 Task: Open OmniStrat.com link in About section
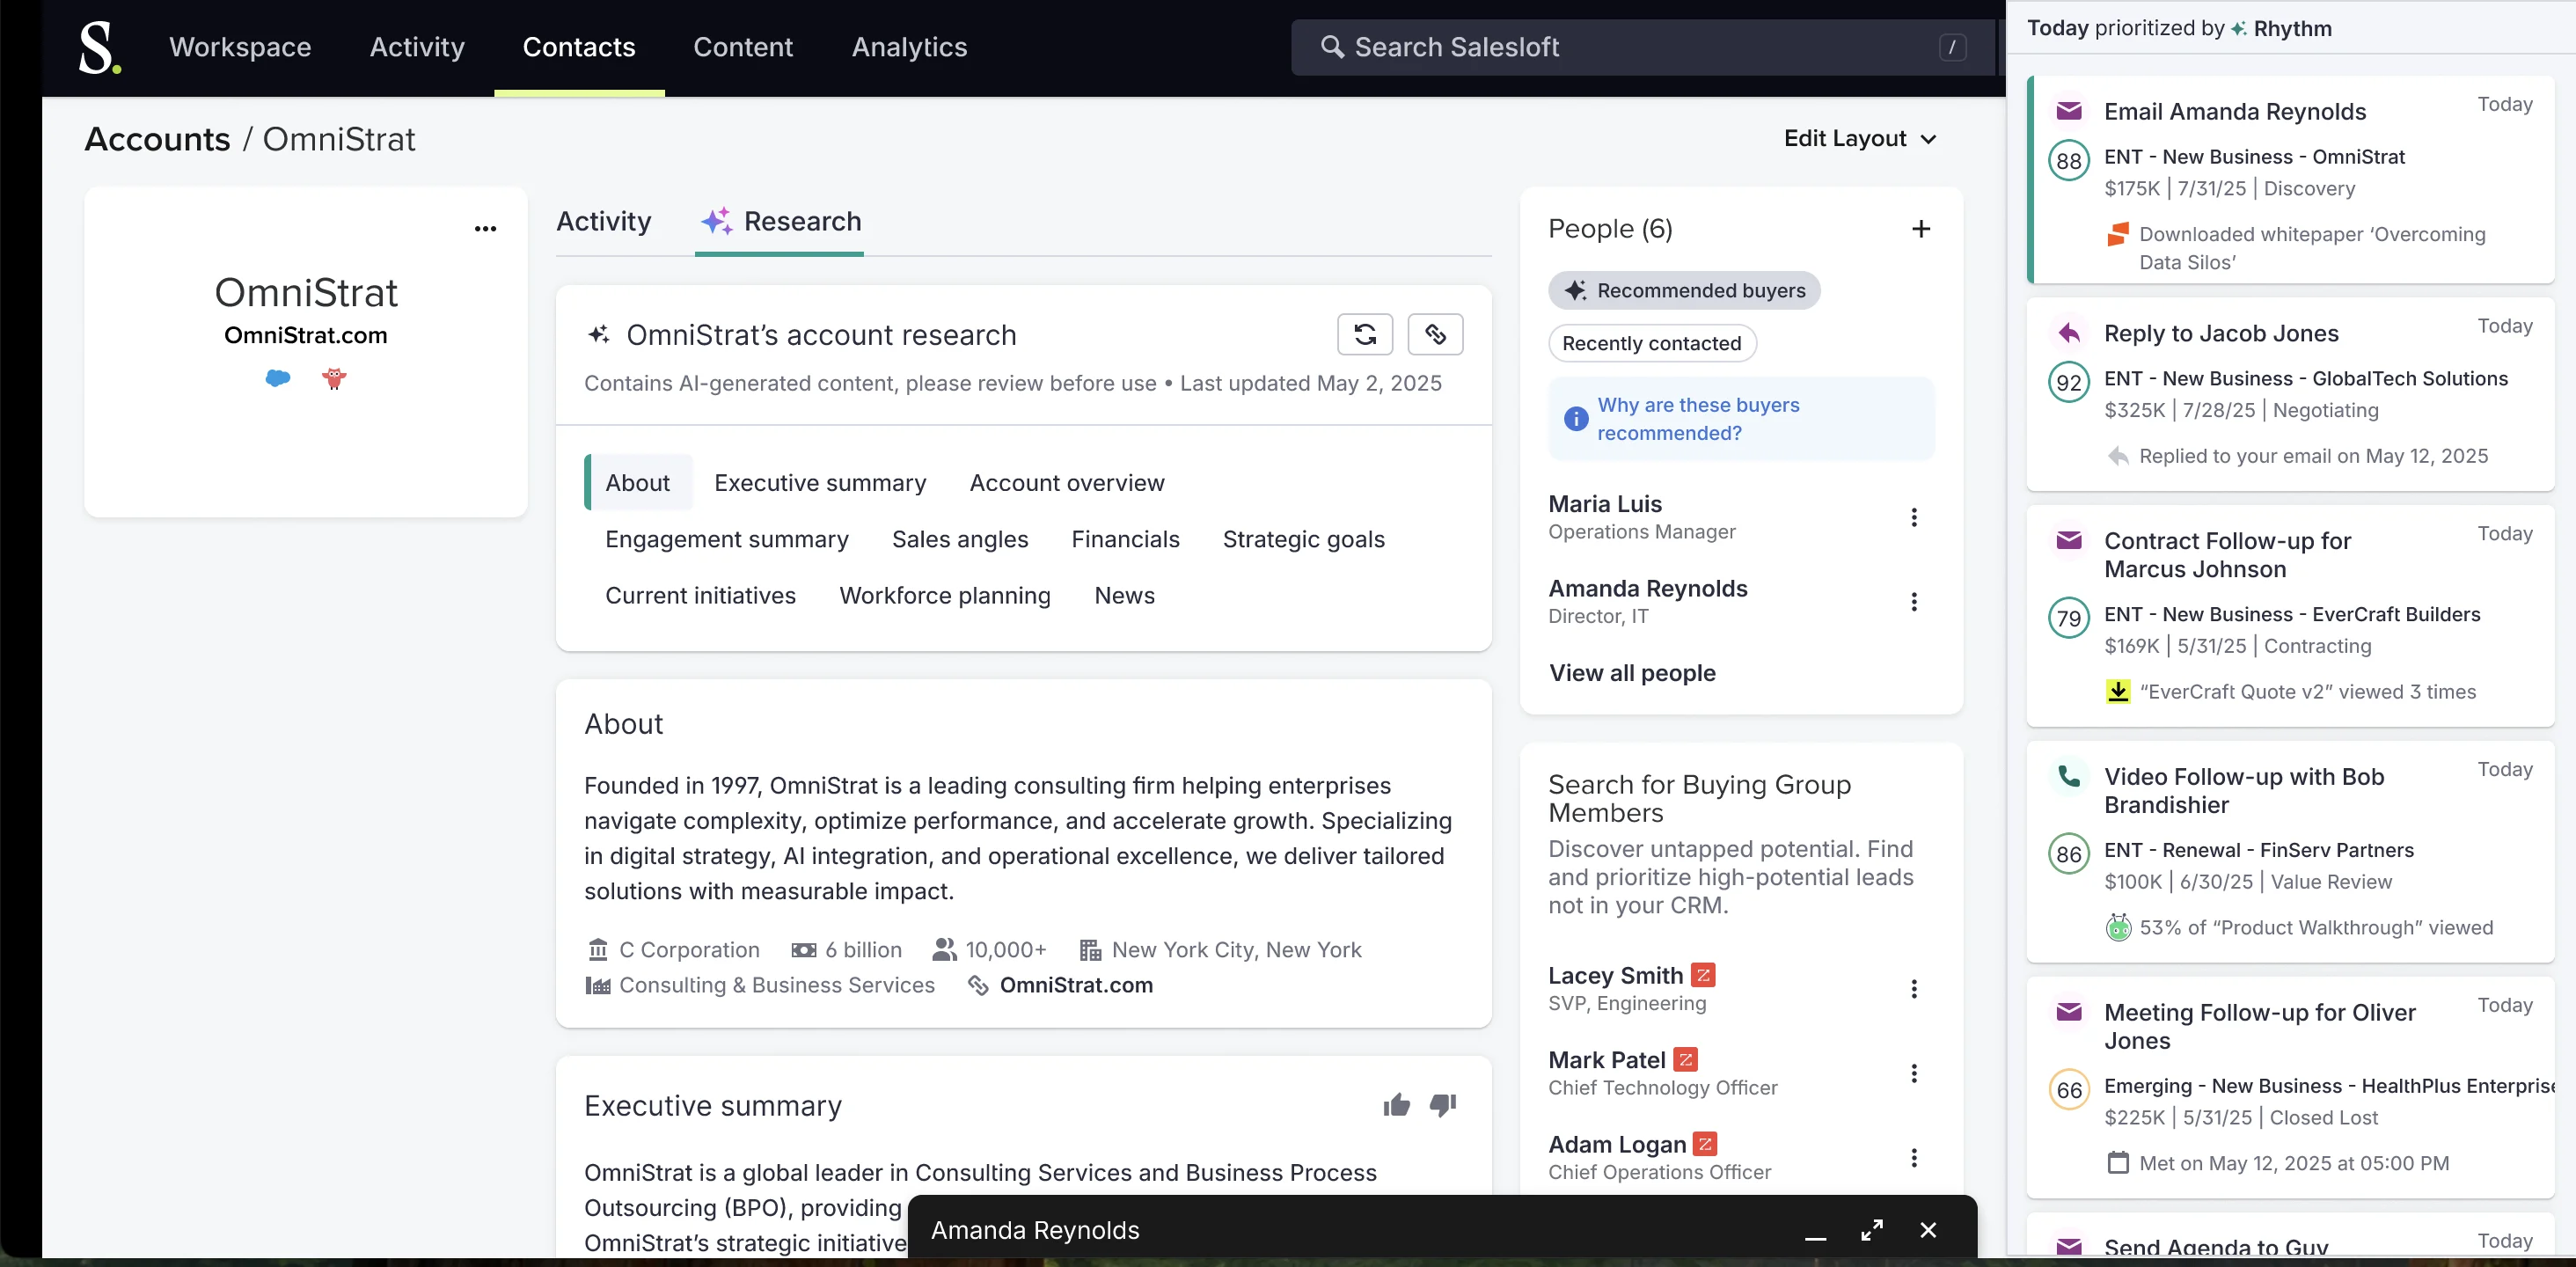(1076, 985)
